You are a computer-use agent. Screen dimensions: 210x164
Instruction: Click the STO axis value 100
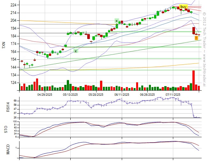coord(15,122)
